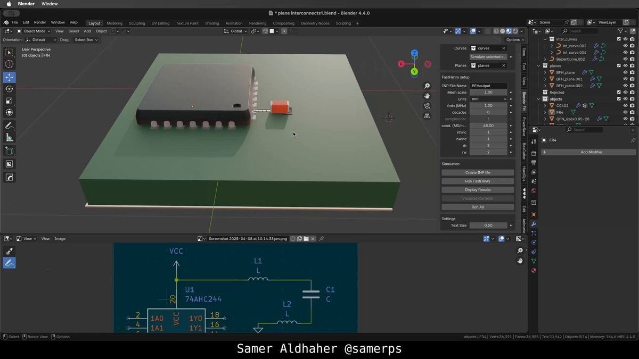The height and width of the screenshot is (359, 639).
Task: Toggle camera view icon in viewport
Action: click(x=427, y=106)
